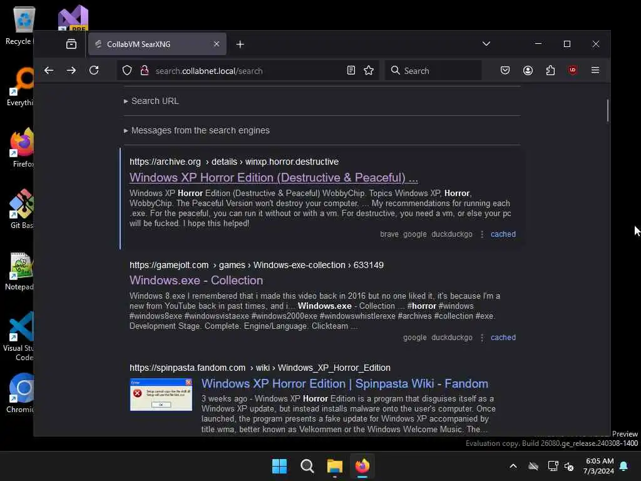Click the insecure connection padlock icon
The image size is (641, 481).
(x=145, y=70)
